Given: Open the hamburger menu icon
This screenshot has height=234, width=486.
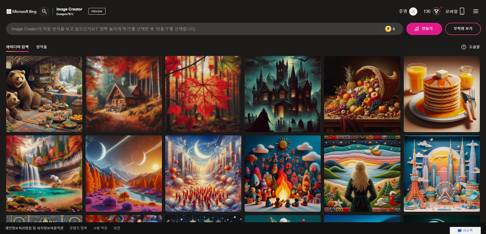Looking at the screenshot, I should pyautogui.click(x=476, y=11).
